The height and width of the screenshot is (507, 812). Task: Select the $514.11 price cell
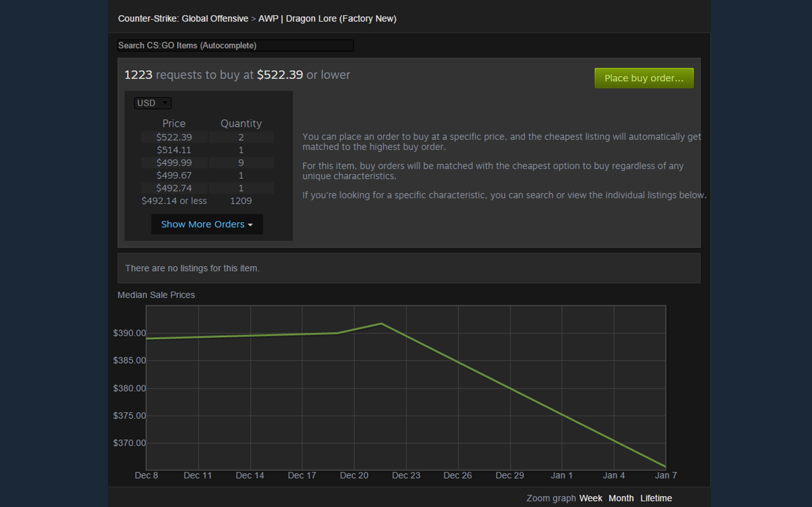click(x=174, y=150)
